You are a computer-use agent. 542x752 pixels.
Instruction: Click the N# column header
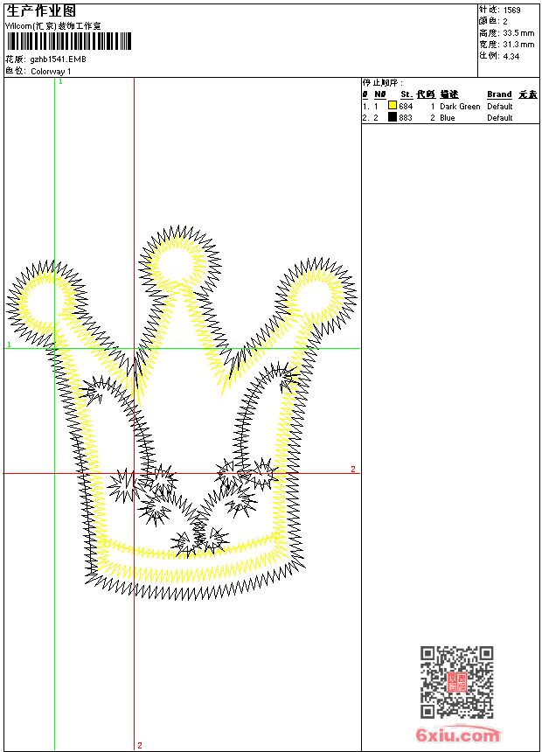[x=379, y=94]
